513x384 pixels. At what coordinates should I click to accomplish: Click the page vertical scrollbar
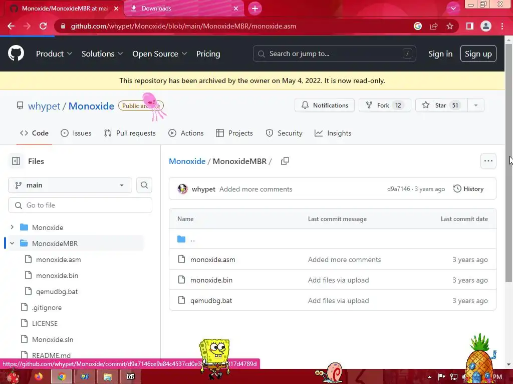pyautogui.click(x=508, y=163)
